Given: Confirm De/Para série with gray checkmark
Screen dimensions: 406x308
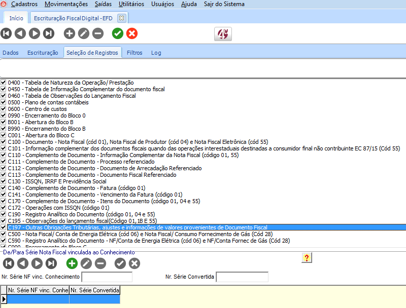Looking at the screenshot, I should (x=120, y=263).
